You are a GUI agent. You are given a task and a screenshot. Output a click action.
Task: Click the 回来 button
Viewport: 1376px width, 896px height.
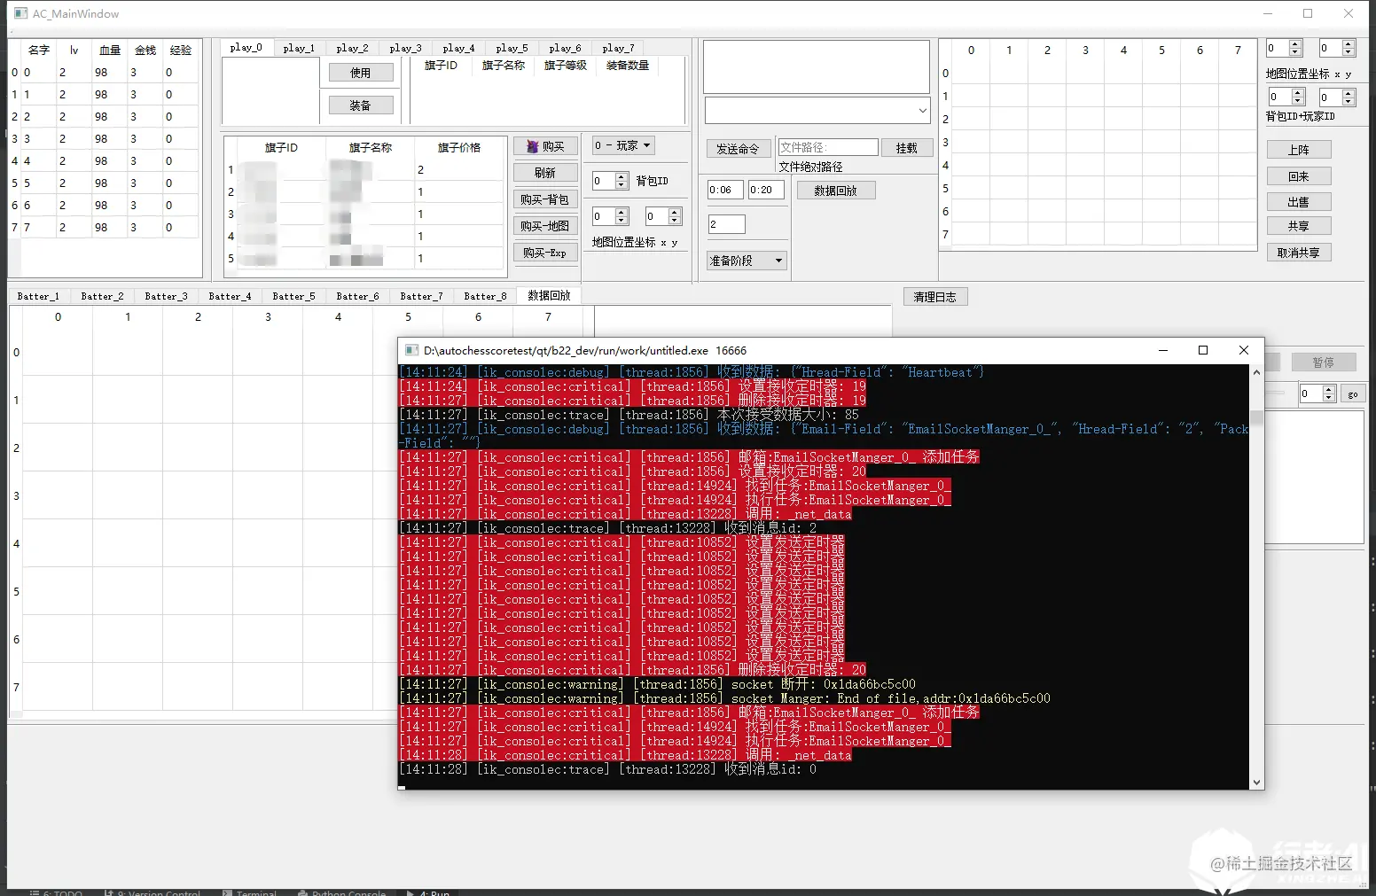click(1299, 176)
